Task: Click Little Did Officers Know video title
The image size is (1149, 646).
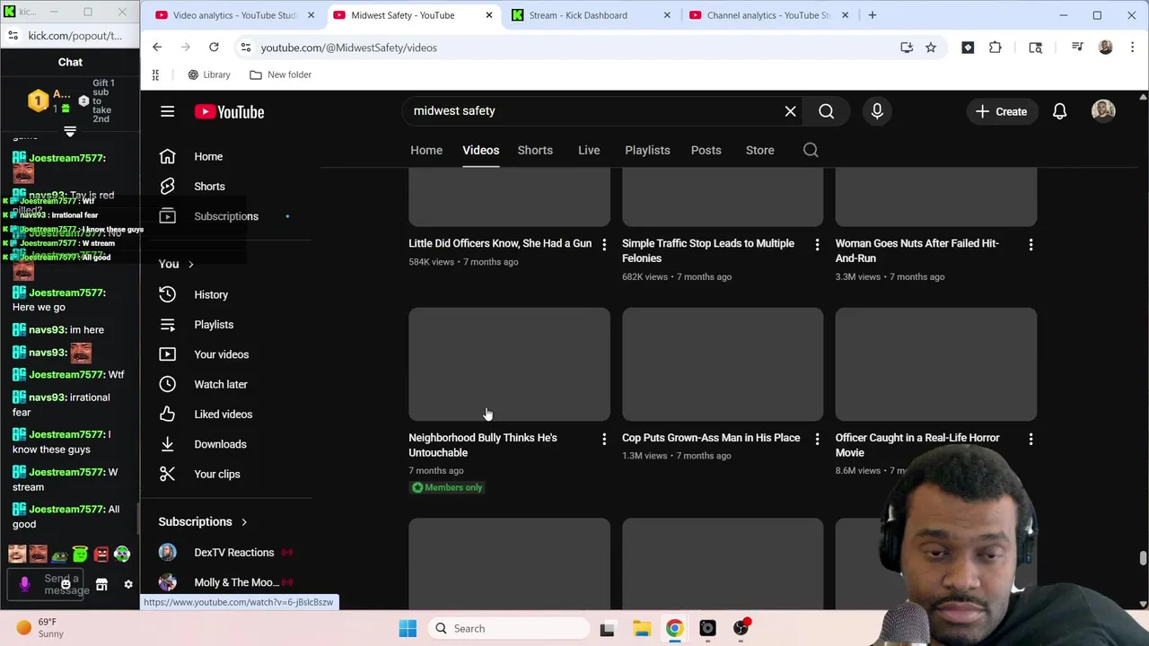Action: [500, 243]
